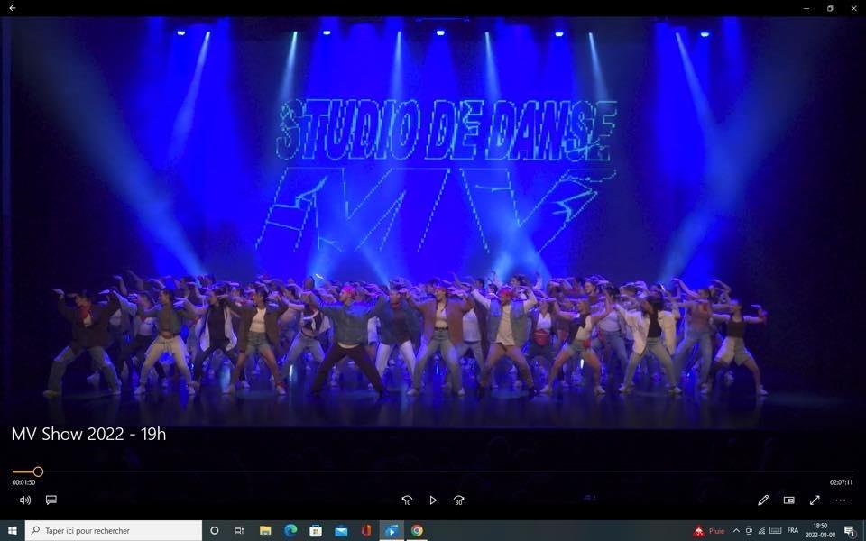Open the edit pencil tool
The width and height of the screenshot is (866, 541).
[763, 500]
